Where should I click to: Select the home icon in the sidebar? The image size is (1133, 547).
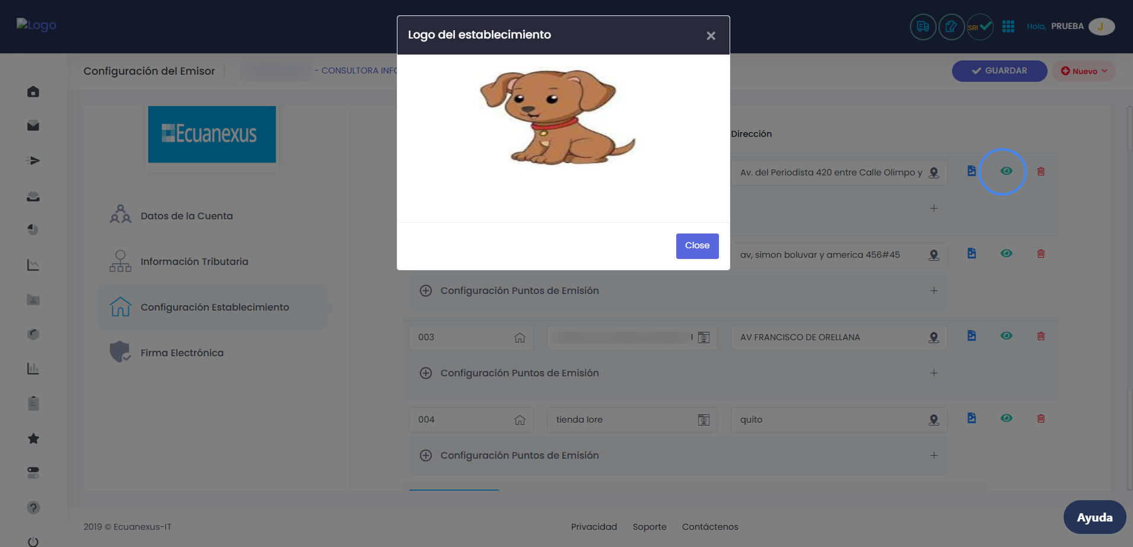(33, 92)
